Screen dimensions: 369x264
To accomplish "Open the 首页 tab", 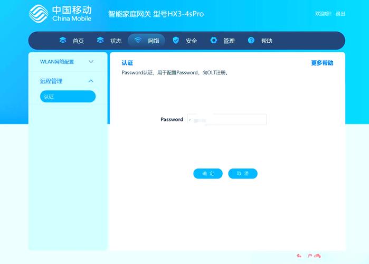I will coord(72,41).
